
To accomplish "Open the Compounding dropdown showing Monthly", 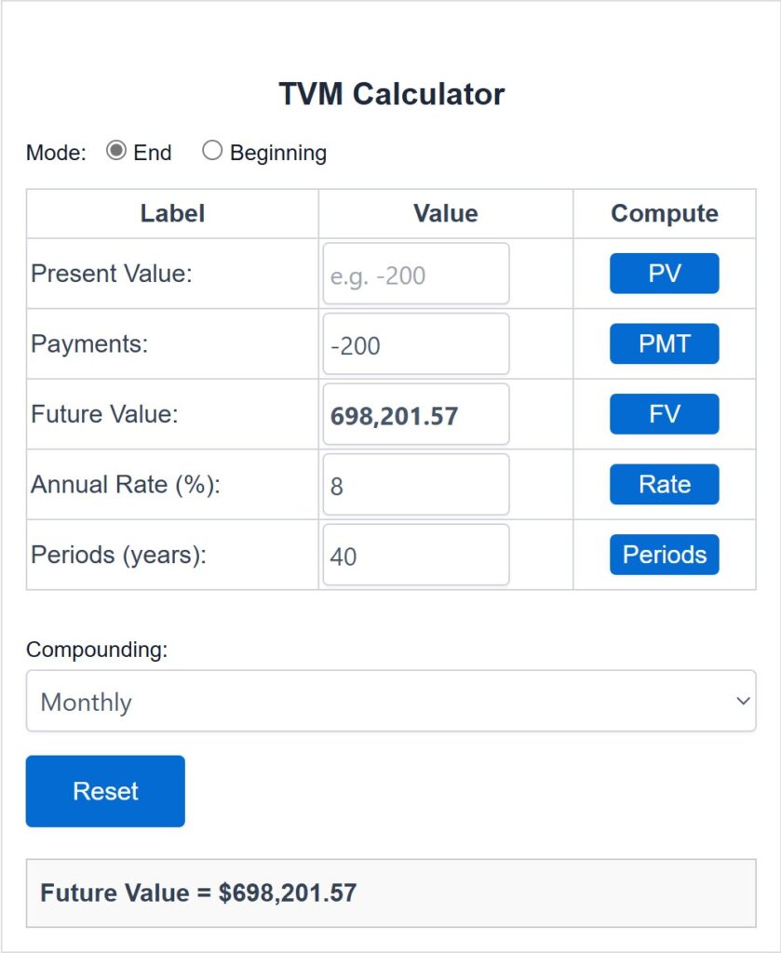I will [x=391, y=701].
